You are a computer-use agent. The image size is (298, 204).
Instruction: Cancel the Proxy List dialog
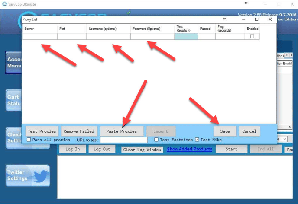(x=249, y=131)
